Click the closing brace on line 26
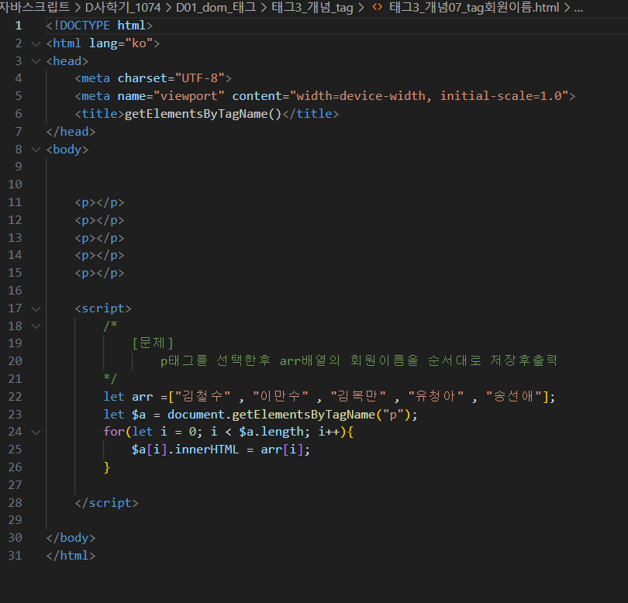 [x=106, y=467]
